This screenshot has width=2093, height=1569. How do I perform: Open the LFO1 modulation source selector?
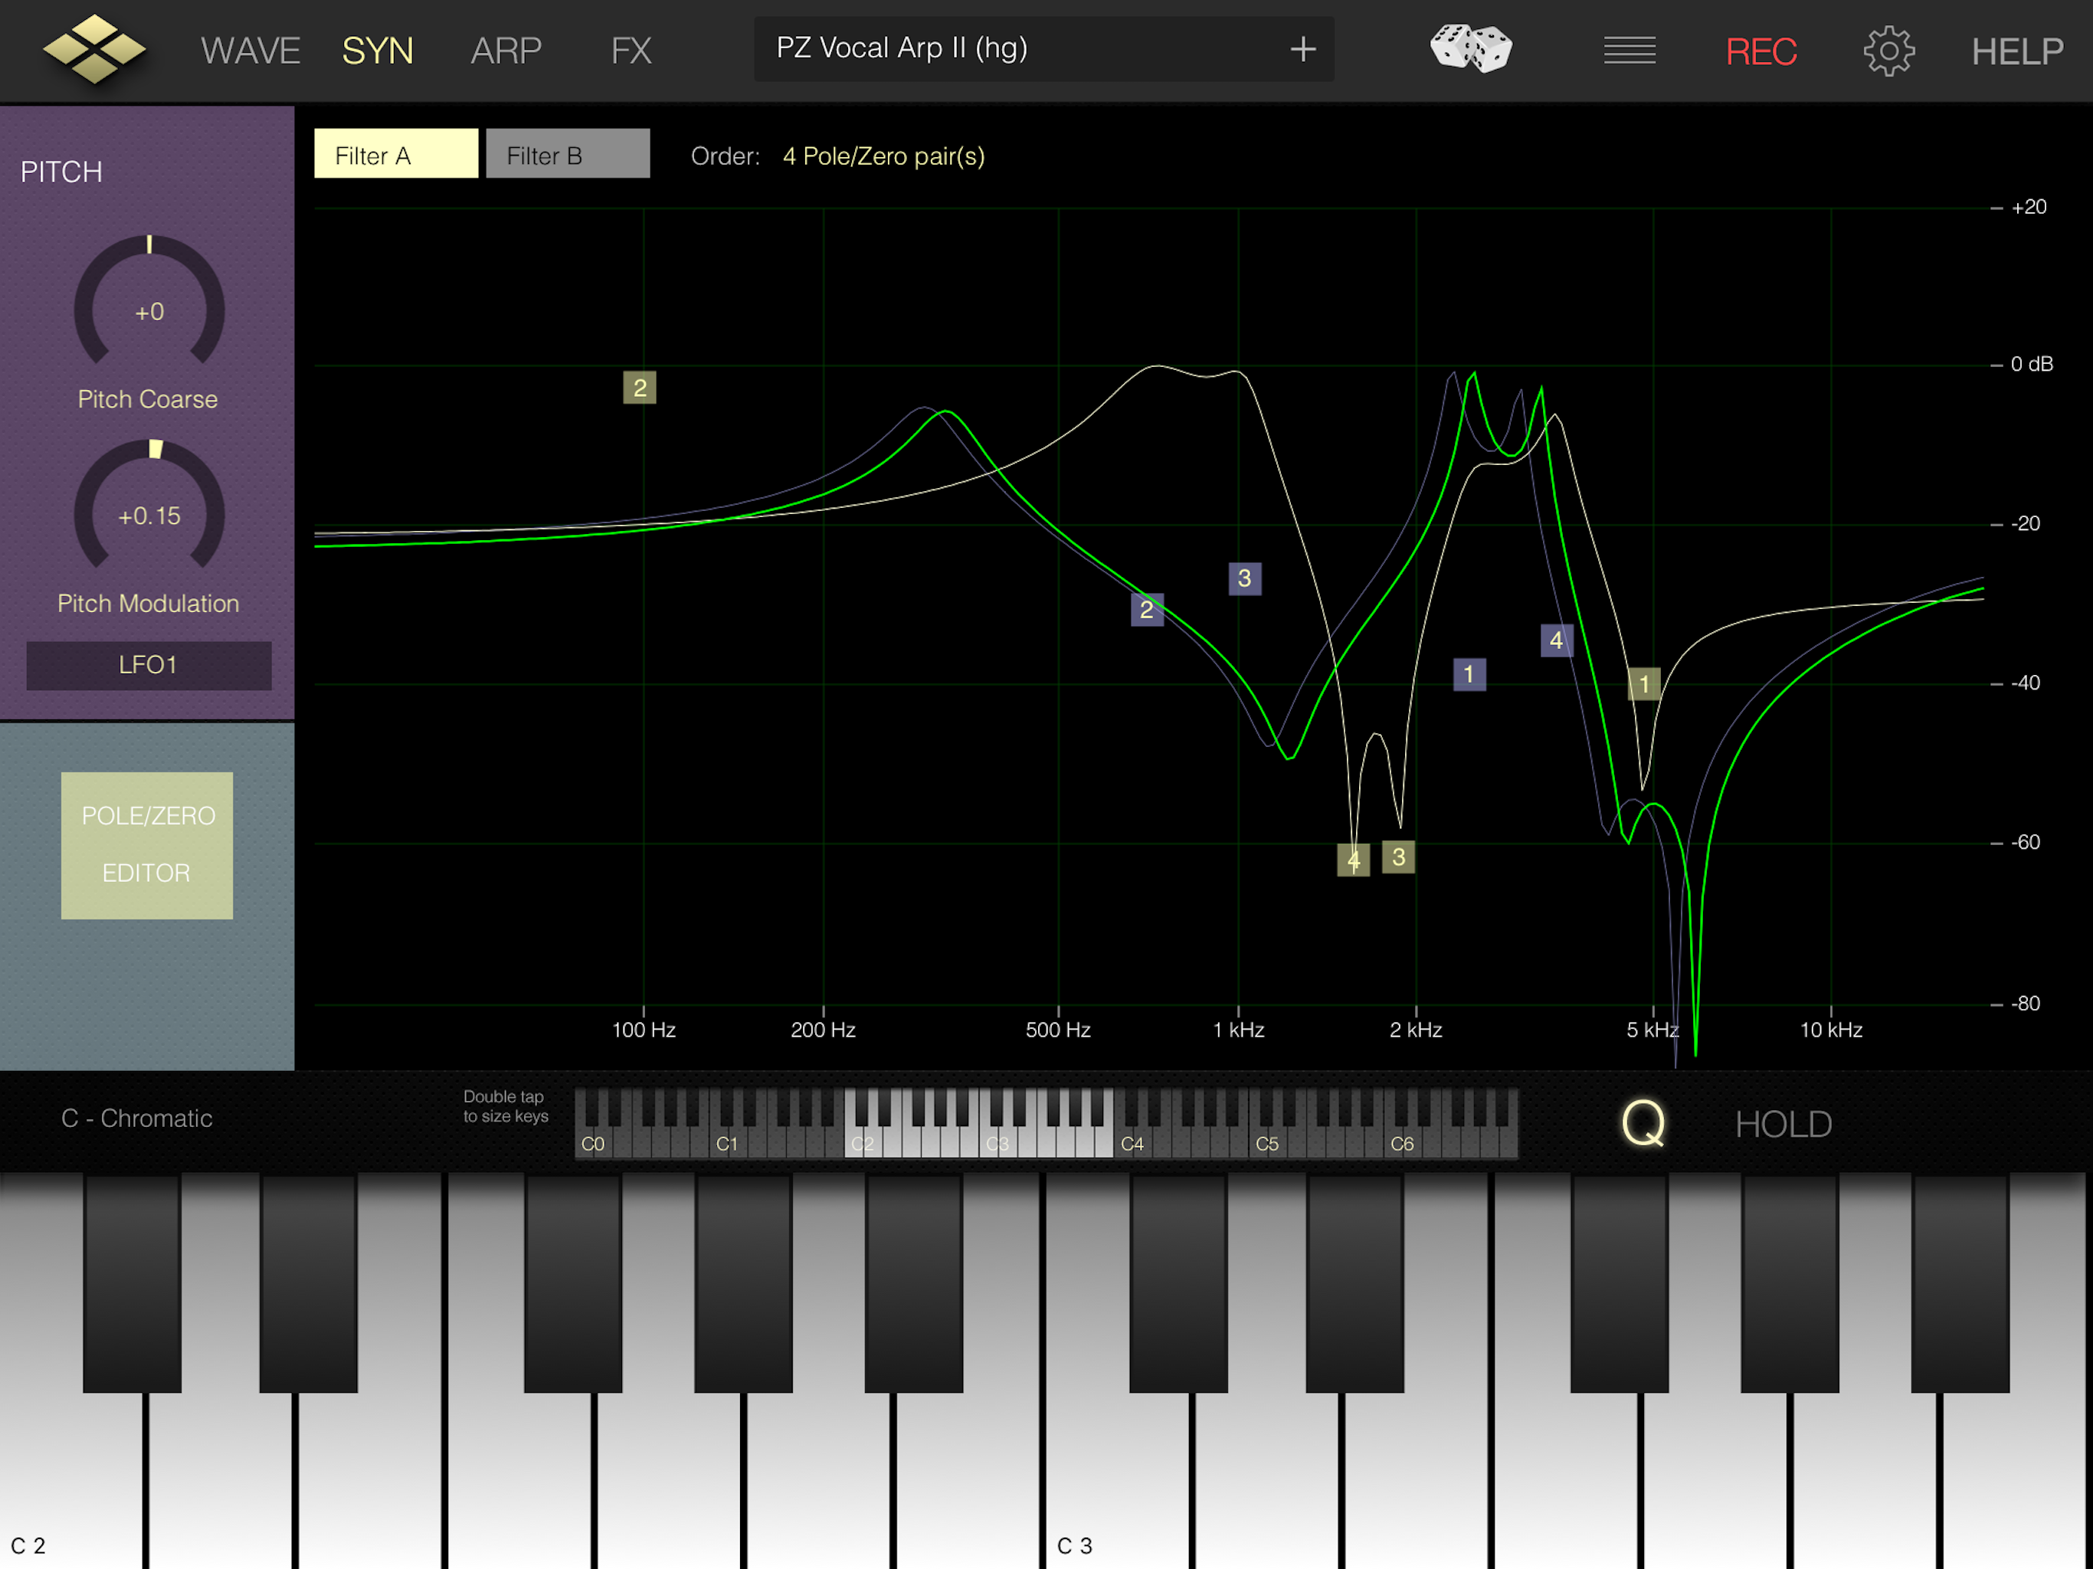pos(149,665)
